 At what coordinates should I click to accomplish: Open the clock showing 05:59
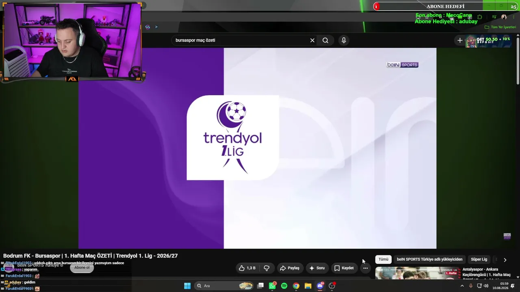pyautogui.click(x=500, y=286)
